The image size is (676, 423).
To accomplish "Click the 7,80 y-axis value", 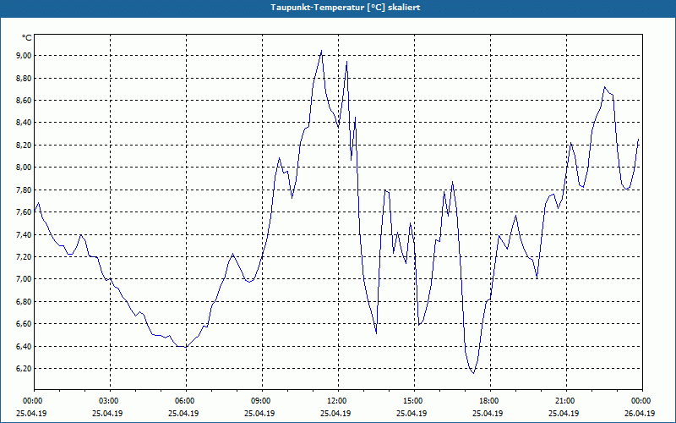I will (x=25, y=190).
